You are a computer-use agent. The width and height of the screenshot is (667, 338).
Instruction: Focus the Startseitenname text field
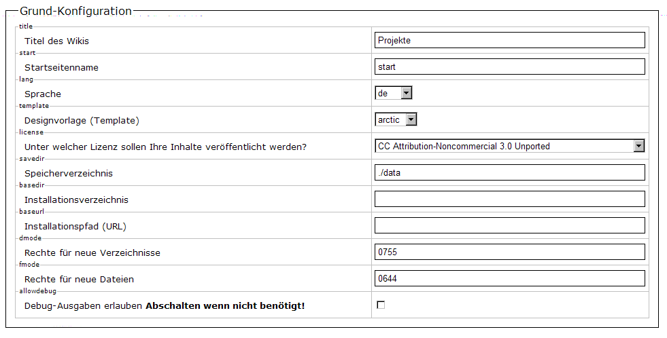tap(509, 67)
